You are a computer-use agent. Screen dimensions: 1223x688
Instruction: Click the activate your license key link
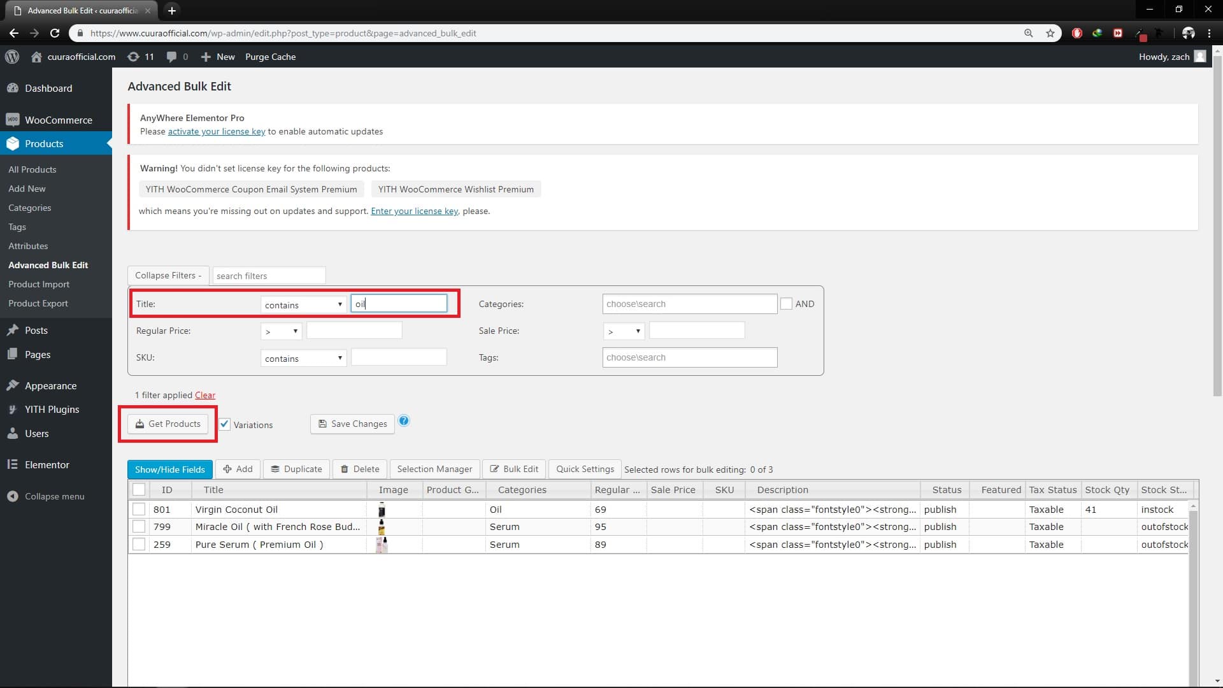(x=217, y=131)
